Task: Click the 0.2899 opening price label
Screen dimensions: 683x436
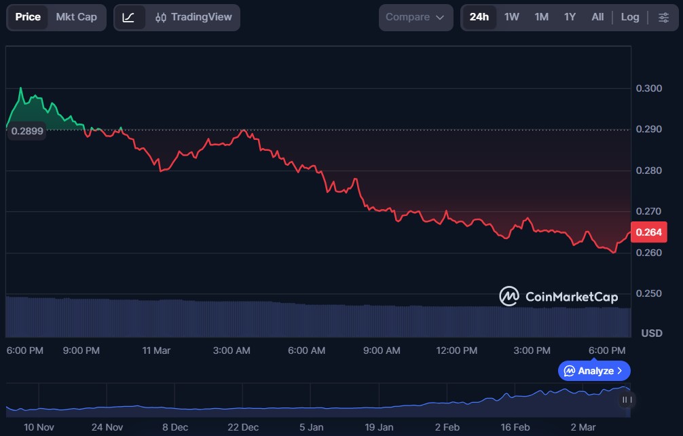Action: [x=27, y=132]
